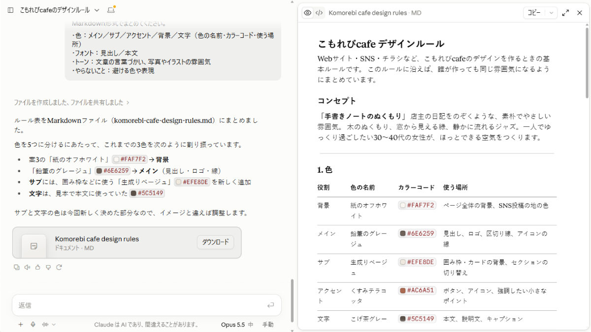This screenshot has height=332, width=591.
Task: Switch to code view with brackets icon
Action: tap(319, 13)
